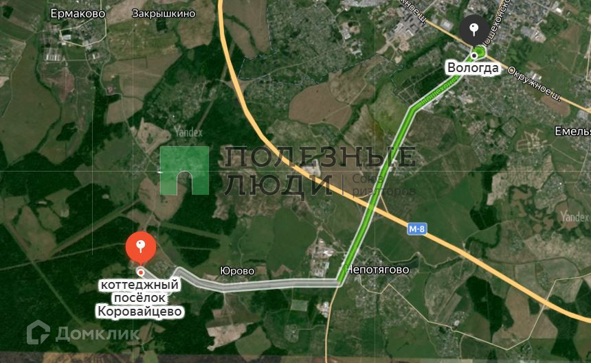
Task: Select the Вологда city label
Action: click(x=473, y=68)
